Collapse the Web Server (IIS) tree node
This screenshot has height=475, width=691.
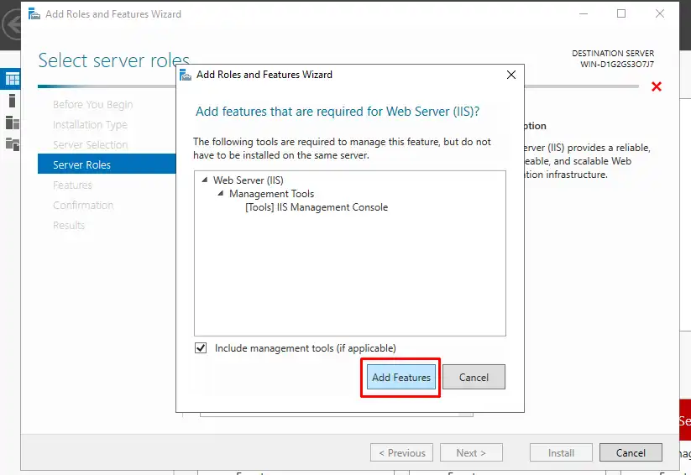pyautogui.click(x=205, y=180)
